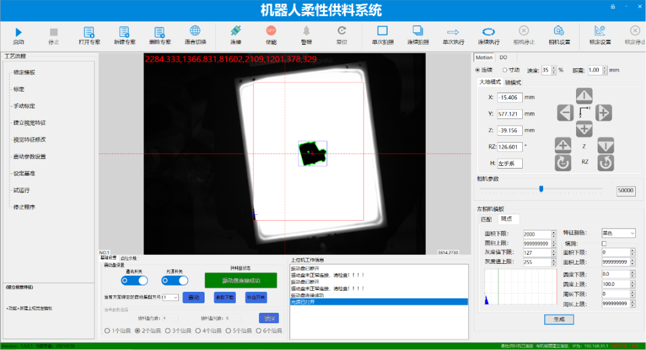Select 建立视觉特征 in the process list
Image resolution: width=646 pixels, height=350 pixels.
pos(29,123)
